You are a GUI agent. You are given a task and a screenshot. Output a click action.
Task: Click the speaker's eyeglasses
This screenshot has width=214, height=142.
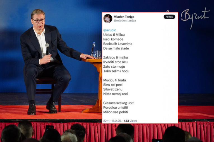(39, 21)
